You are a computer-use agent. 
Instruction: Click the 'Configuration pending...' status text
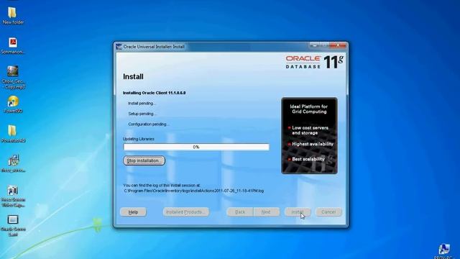tap(149, 124)
